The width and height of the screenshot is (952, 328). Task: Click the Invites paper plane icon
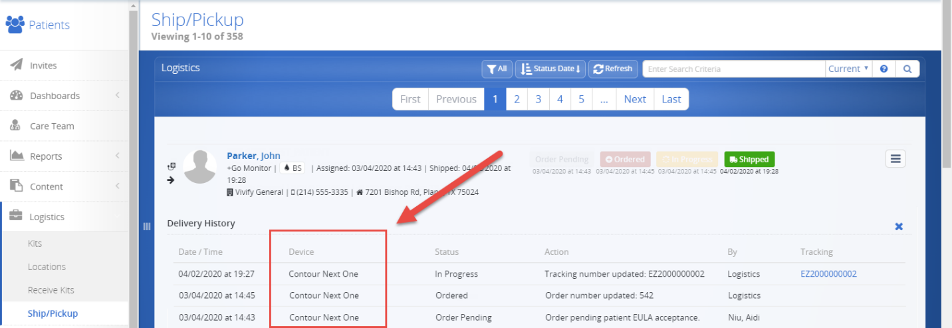pyautogui.click(x=17, y=65)
